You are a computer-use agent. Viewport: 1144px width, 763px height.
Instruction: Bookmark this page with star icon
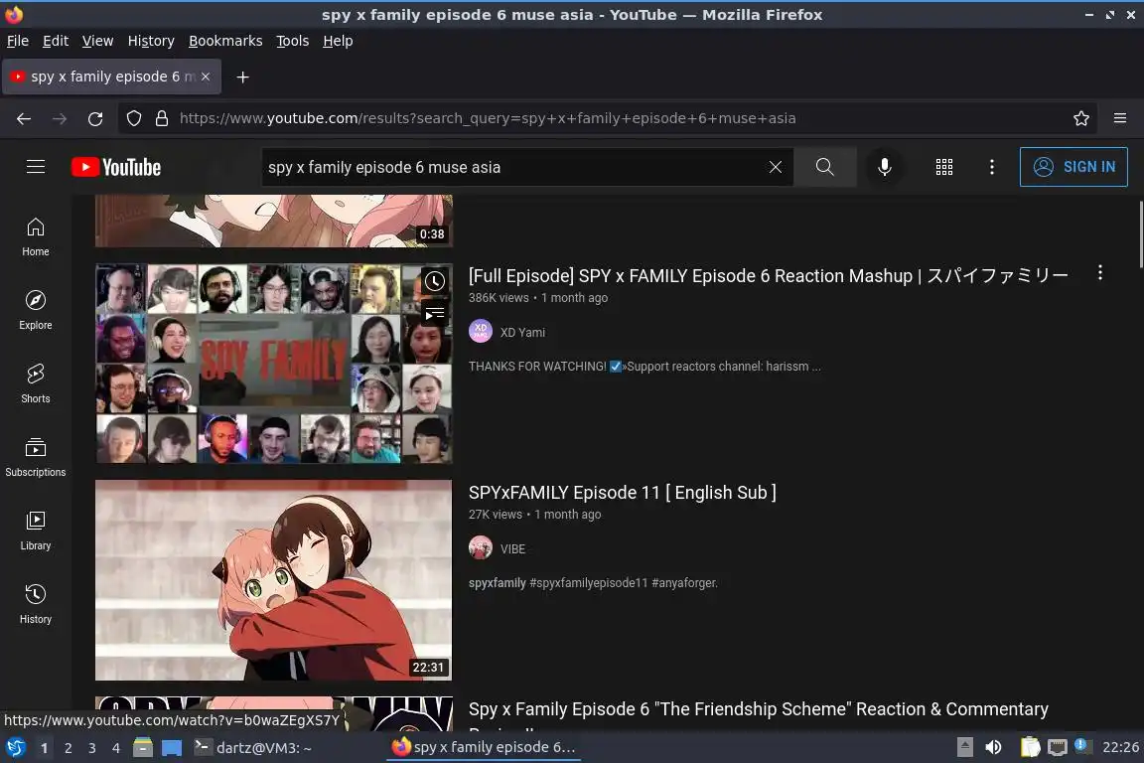click(x=1081, y=118)
